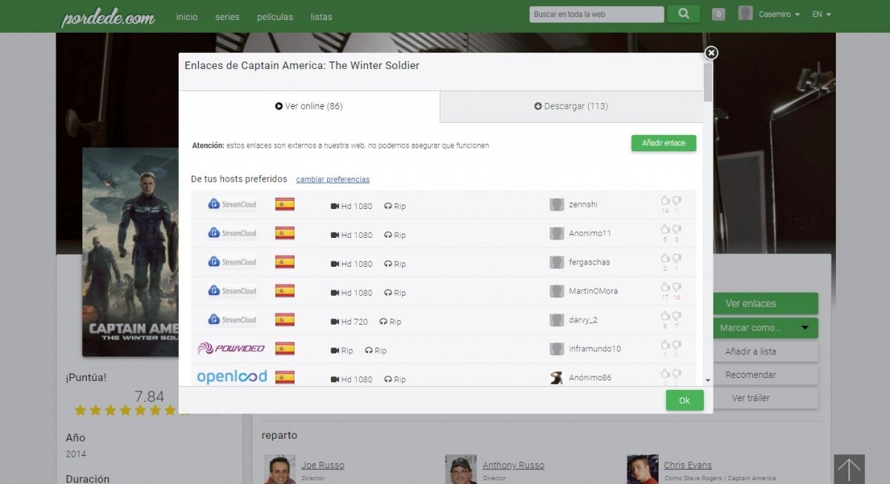Open the Powvideo host link

click(x=231, y=348)
